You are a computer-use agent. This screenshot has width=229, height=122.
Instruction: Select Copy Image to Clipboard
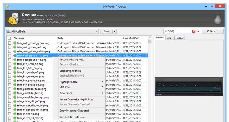(74, 111)
